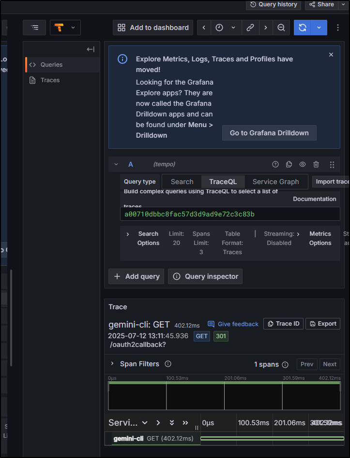This screenshot has width=350, height=458.
Task: Click Import trace button
Action: 331,182
